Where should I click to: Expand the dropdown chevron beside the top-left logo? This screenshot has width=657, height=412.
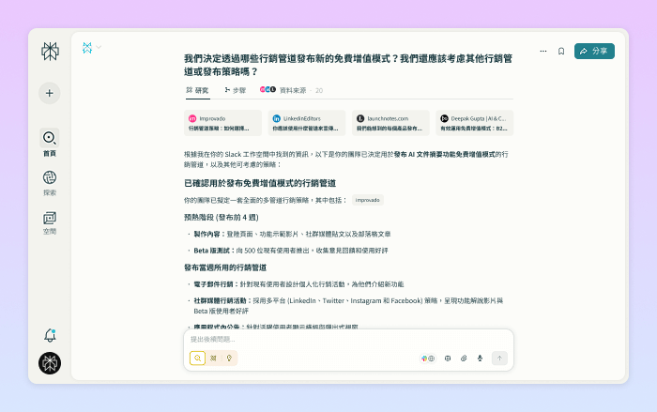coord(99,47)
